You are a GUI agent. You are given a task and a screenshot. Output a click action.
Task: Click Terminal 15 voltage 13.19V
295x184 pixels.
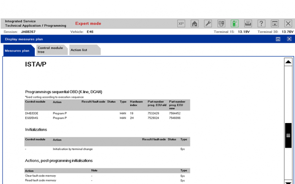pos(244,32)
